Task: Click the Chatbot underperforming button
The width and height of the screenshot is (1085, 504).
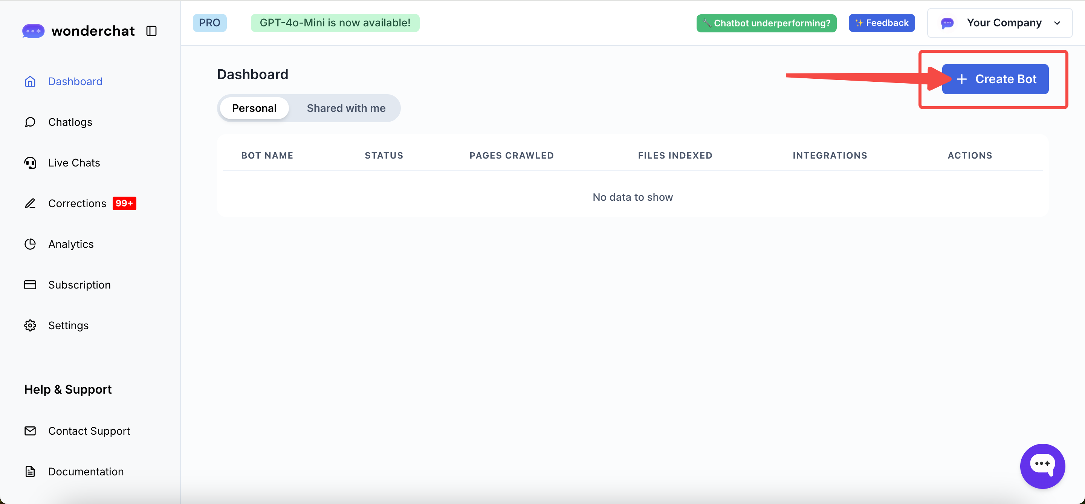Action: point(766,23)
